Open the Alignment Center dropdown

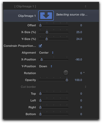click(46, 53)
